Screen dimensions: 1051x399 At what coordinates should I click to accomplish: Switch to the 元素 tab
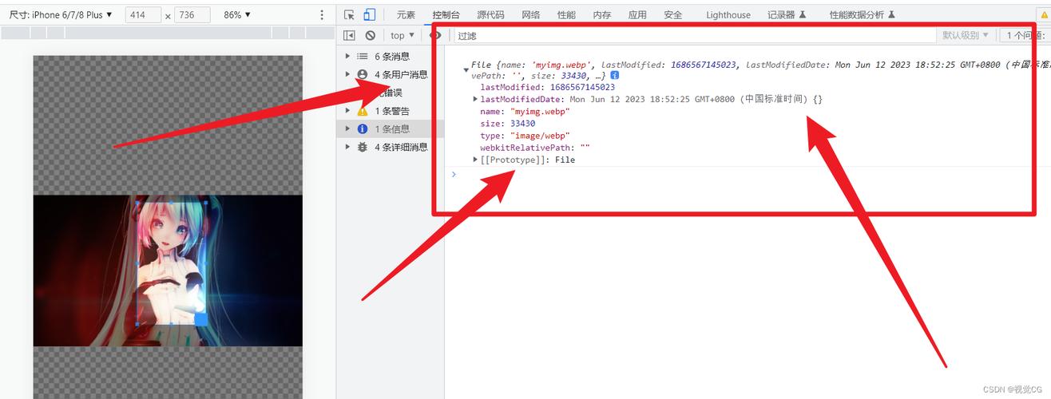(406, 14)
